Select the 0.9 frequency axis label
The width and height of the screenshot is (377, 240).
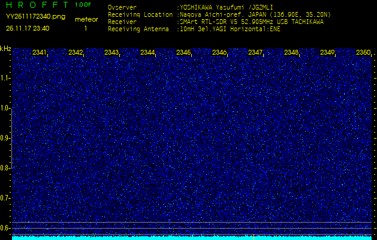(x=5, y=138)
